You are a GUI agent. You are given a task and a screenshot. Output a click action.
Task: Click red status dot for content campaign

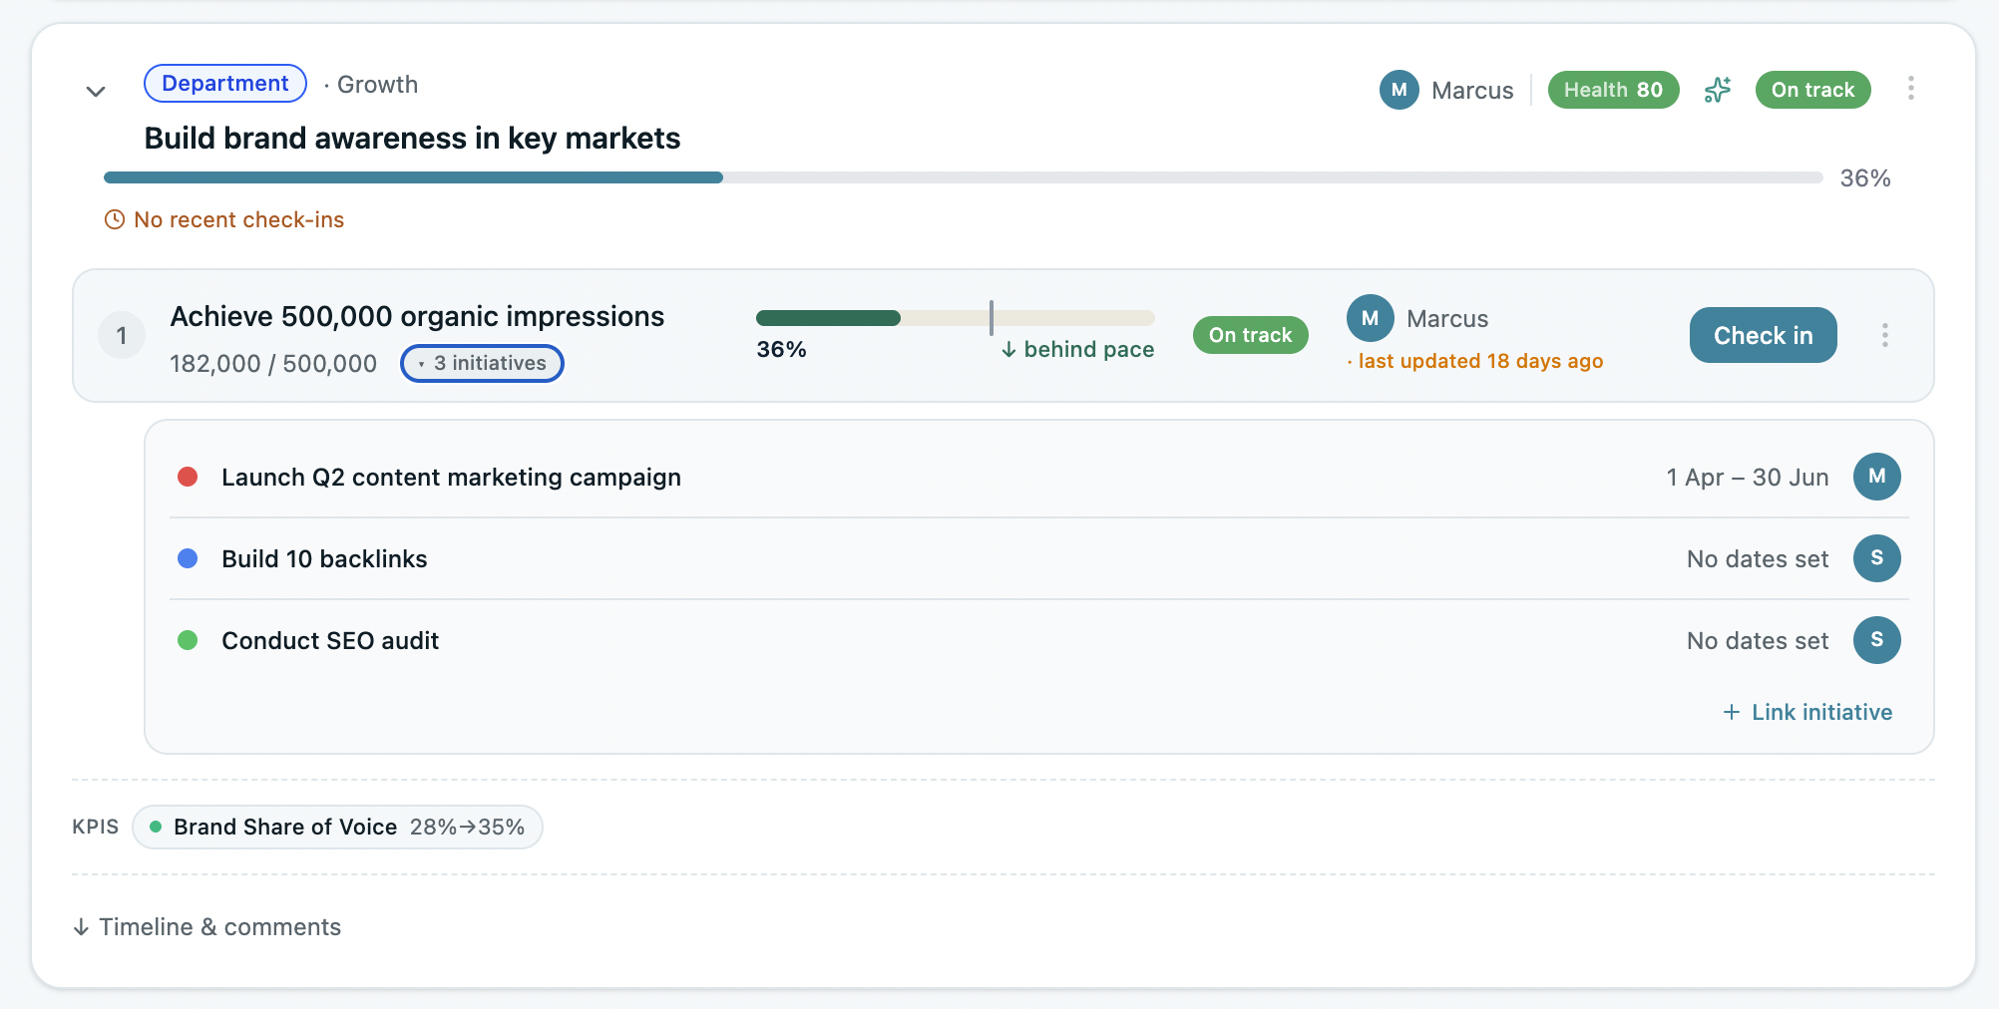pyautogui.click(x=188, y=477)
